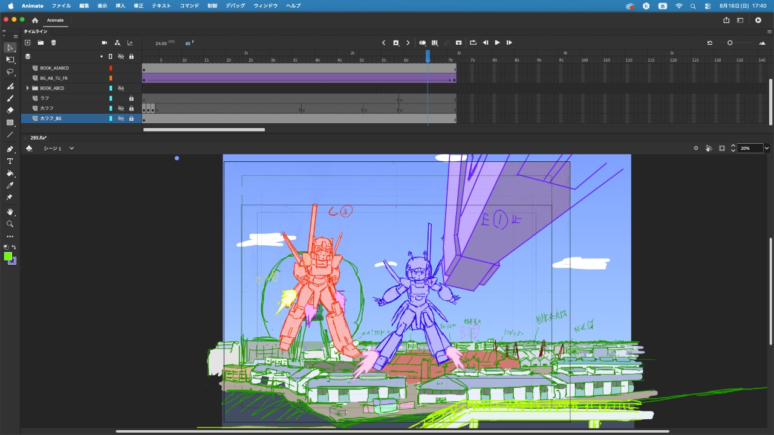Add a camera layer
774x435 pixels.
[x=105, y=43]
